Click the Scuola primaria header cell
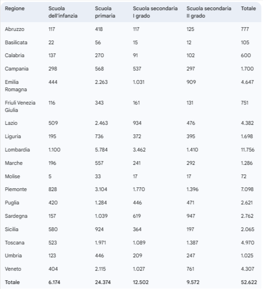The height and width of the screenshot is (289, 263). coord(105,12)
